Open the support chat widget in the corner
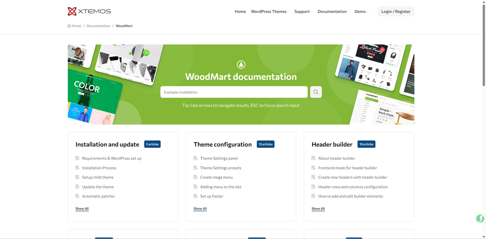Image resolution: width=486 pixels, height=239 pixels. tap(480, 219)
